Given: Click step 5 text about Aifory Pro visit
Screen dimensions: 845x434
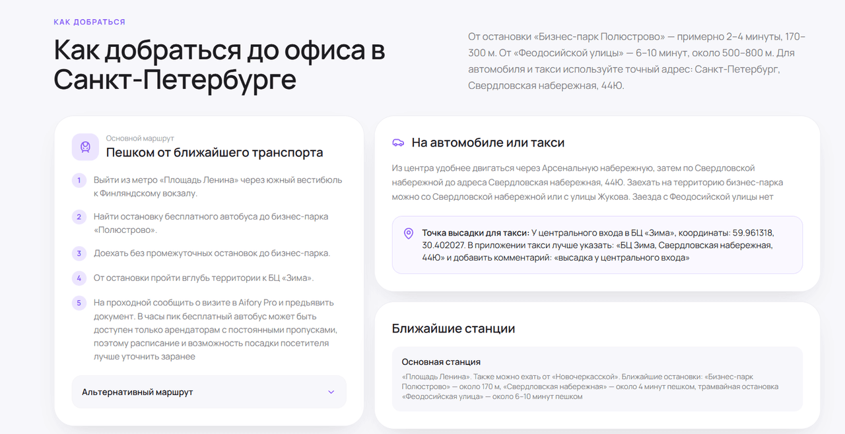Looking at the screenshot, I should coord(215,329).
